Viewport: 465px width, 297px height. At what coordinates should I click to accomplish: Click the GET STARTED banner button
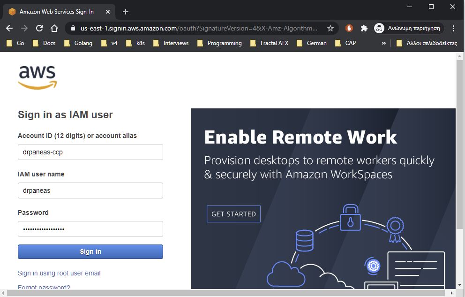(x=233, y=214)
